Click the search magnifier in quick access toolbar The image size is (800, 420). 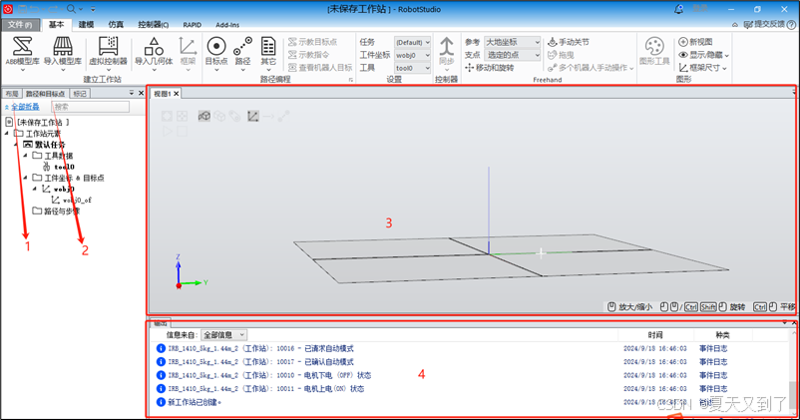click(x=72, y=9)
